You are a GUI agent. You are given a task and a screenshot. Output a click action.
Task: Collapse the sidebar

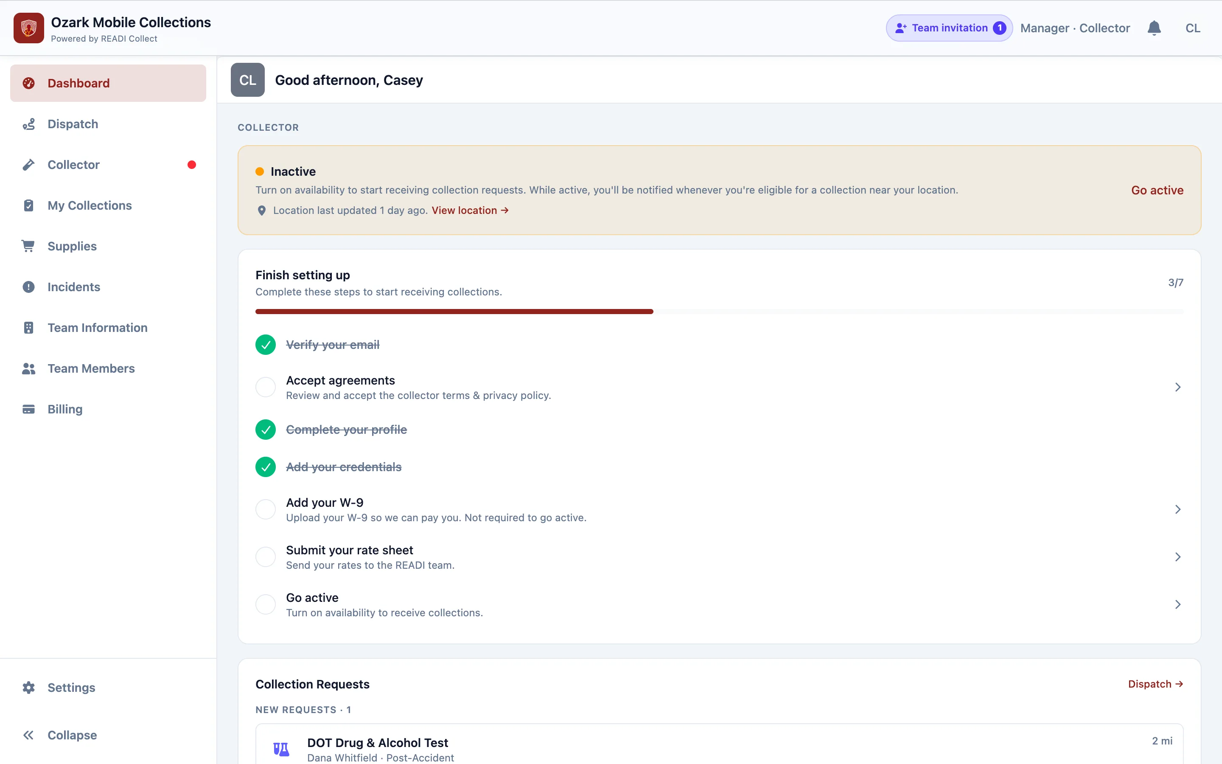108,735
